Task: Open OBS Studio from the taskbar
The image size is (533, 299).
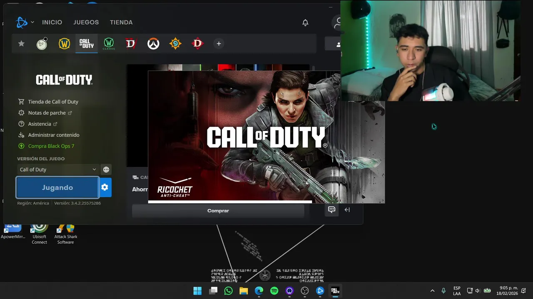Action: (x=305, y=291)
